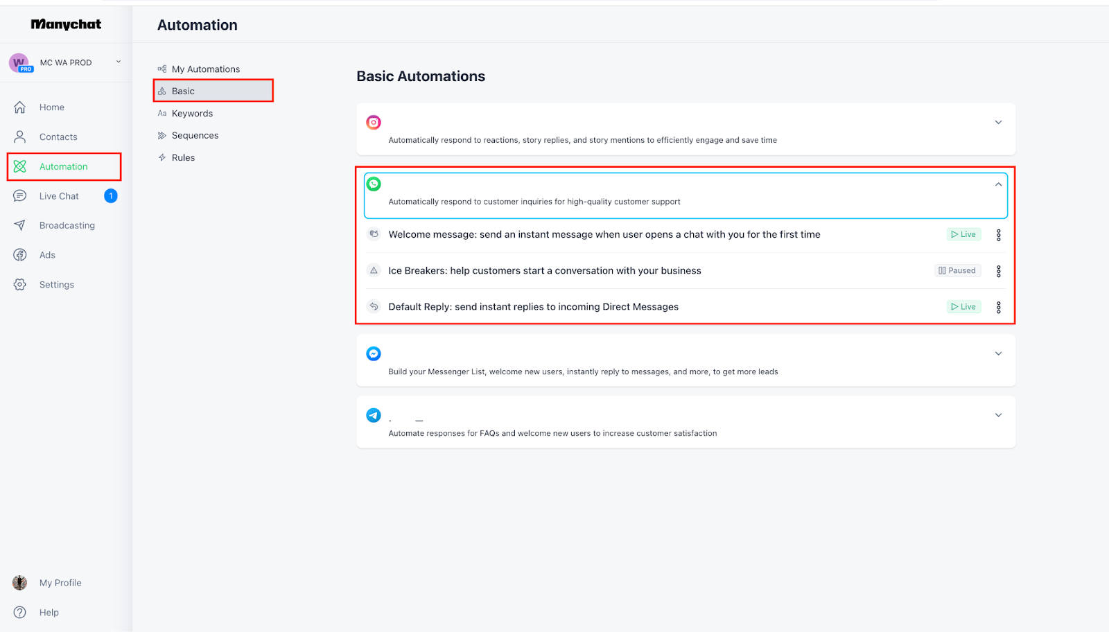
Task: Toggle the Paused status of Ice Breakers
Action: tap(957, 271)
